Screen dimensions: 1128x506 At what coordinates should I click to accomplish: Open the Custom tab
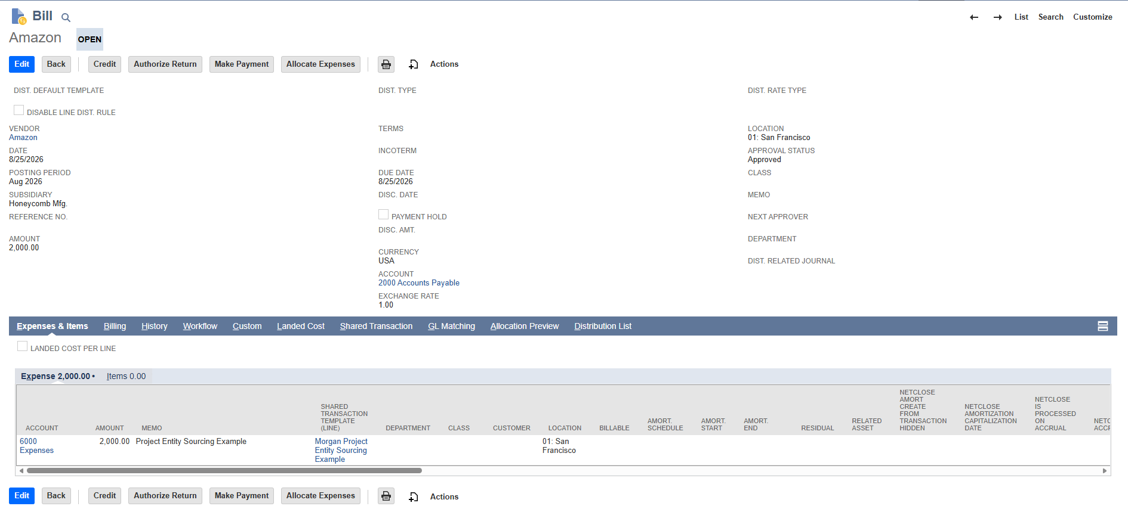247,326
